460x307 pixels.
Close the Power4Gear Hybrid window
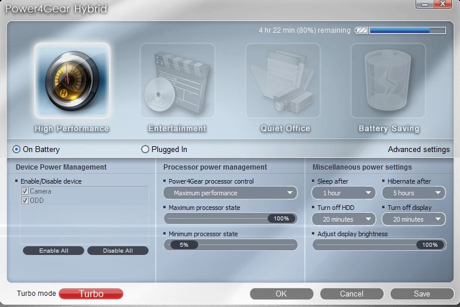(x=442, y=4)
